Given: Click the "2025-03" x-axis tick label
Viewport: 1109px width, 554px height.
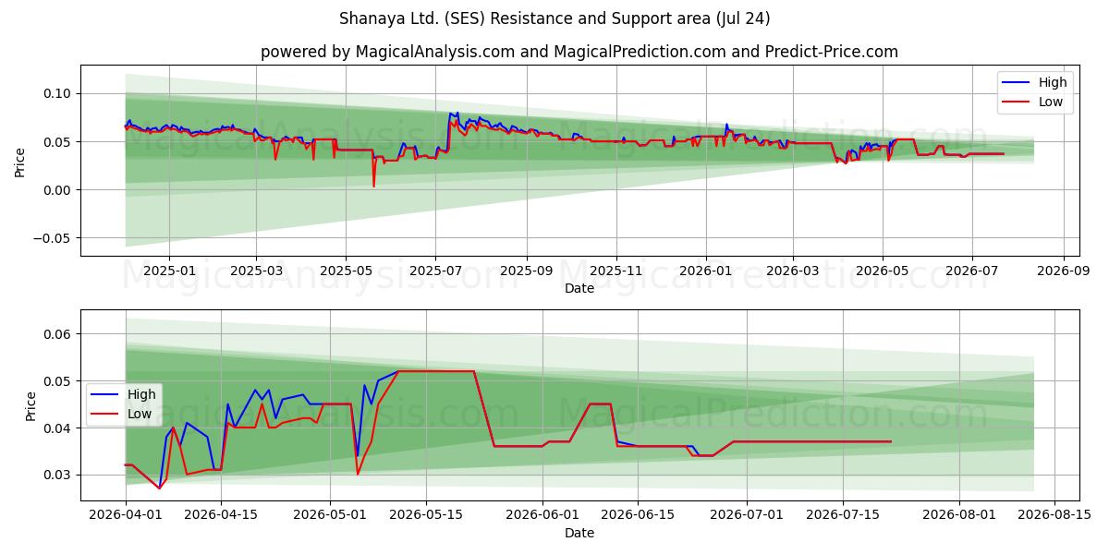Looking at the screenshot, I should (x=256, y=271).
